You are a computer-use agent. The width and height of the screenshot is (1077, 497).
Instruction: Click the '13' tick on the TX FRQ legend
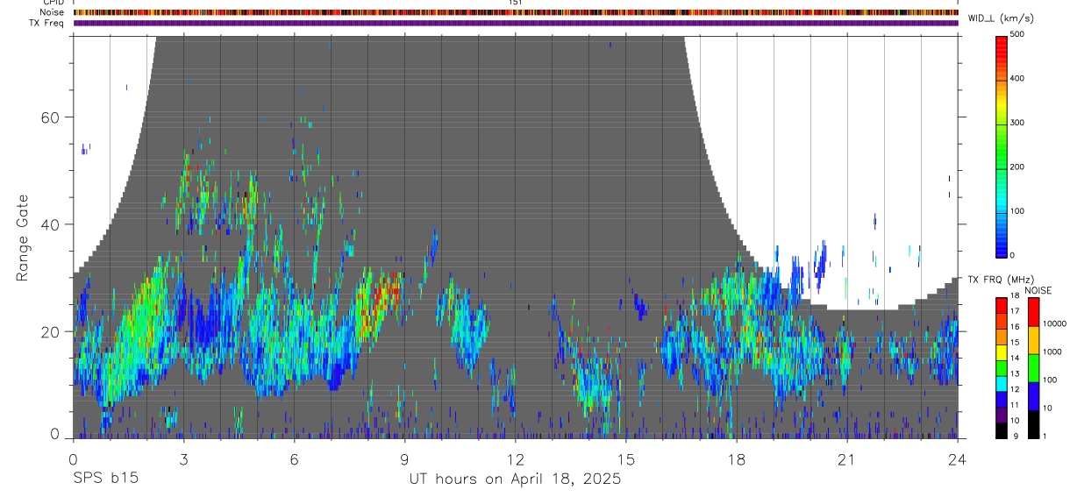click(1015, 373)
